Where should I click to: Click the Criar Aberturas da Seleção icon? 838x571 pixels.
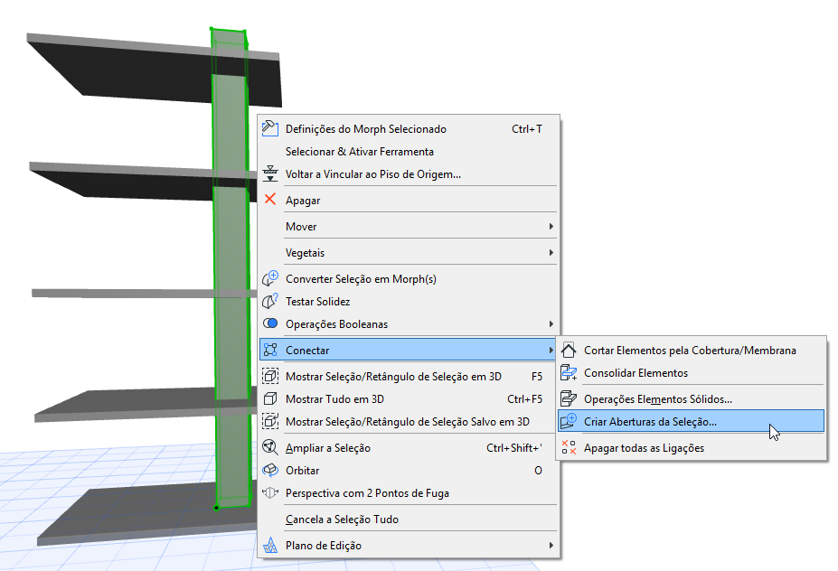(569, 421)
